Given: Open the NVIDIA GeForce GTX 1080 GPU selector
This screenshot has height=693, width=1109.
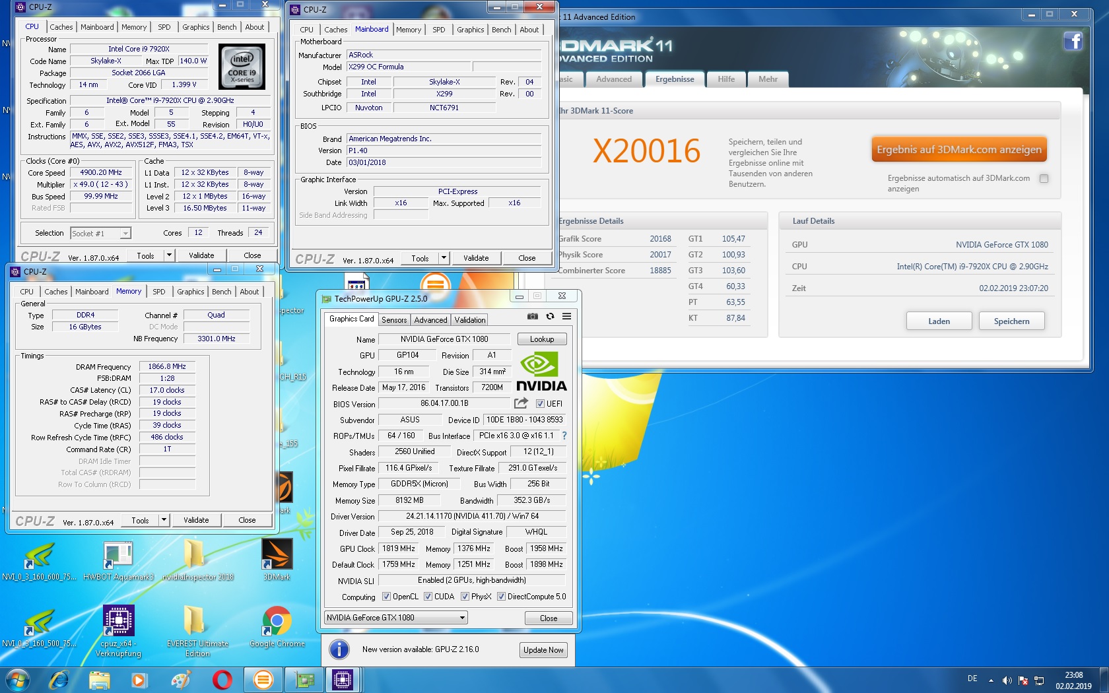Looking at the screenshot, I should tap(395, 618).
